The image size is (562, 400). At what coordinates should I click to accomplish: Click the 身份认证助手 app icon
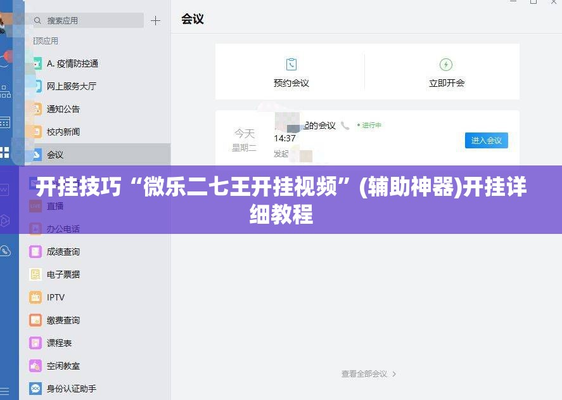(x=35, y=389)
